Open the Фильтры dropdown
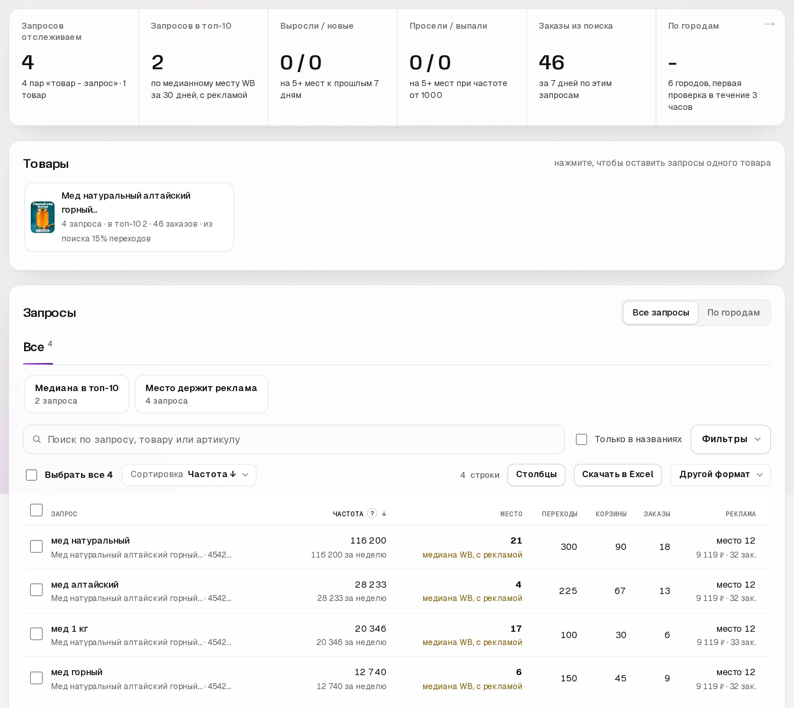This screenshot has width=794, height=708. click(730, 439)
